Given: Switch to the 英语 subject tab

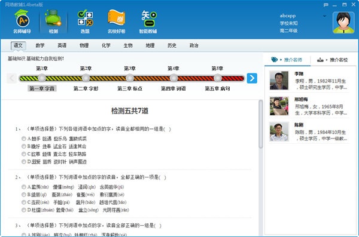Looking at the screenshot, I should click(62, 45).
